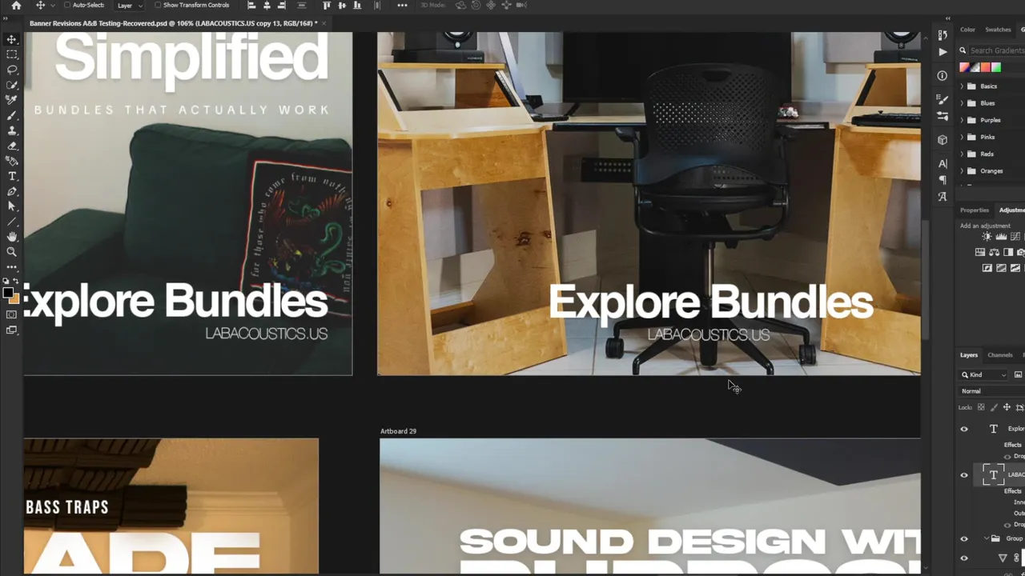Select the Move tool in the toolbox
This screenshot has height=576, width=1025.
tap(12, 39)
